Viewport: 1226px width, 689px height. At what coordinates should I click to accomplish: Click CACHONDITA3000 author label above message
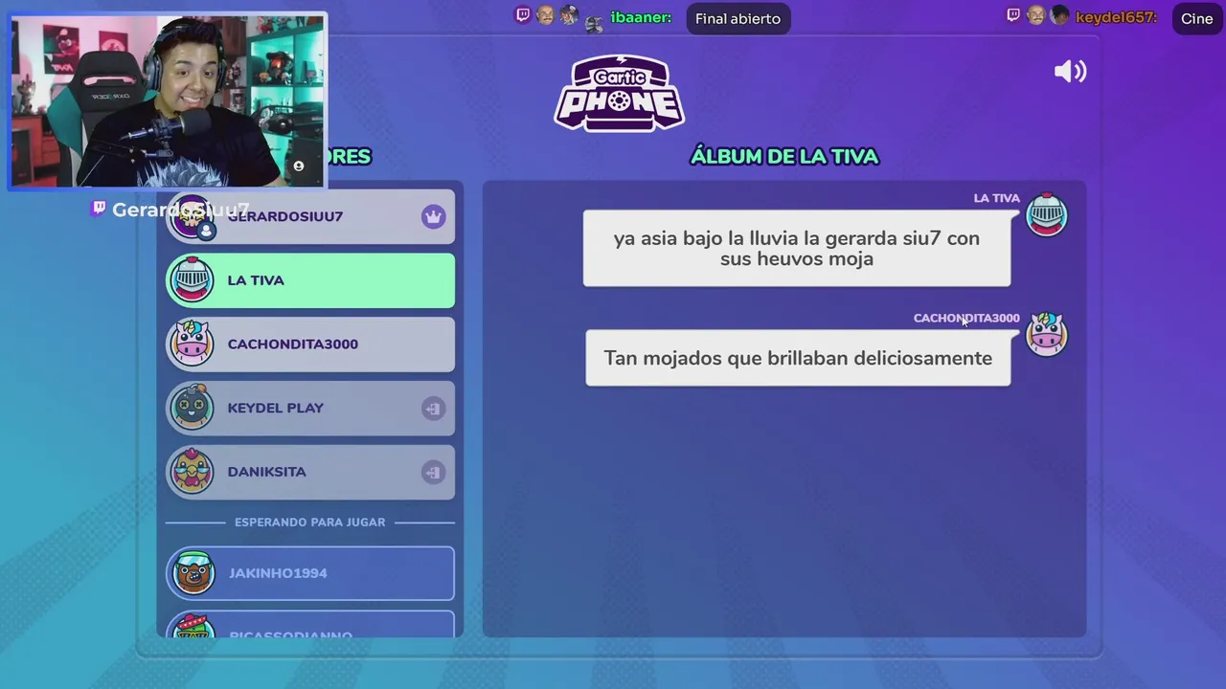click(x=966, y=318)
